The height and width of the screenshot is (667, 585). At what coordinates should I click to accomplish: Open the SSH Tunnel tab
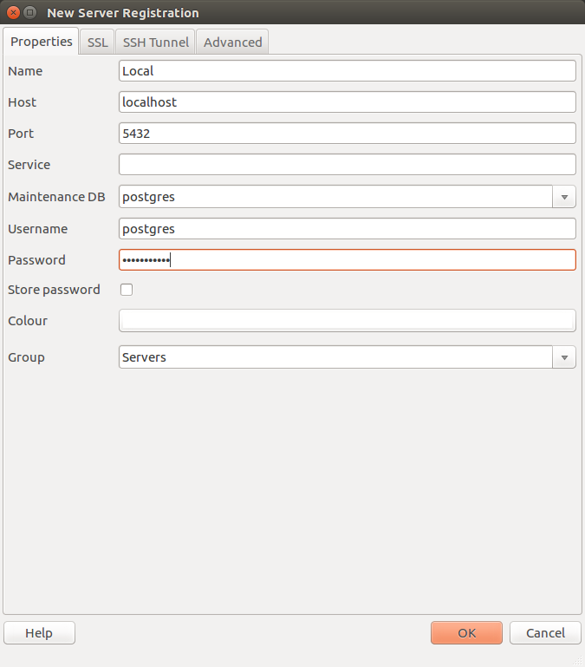[x=156, y=42]
